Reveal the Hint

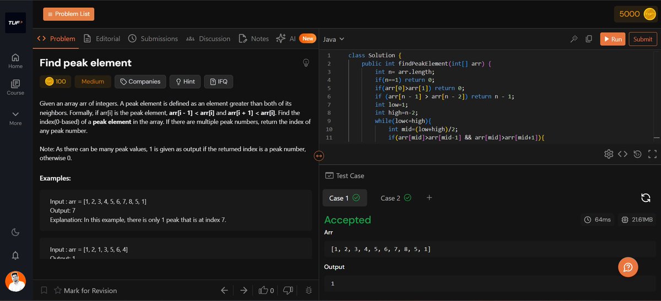(185, 81)
